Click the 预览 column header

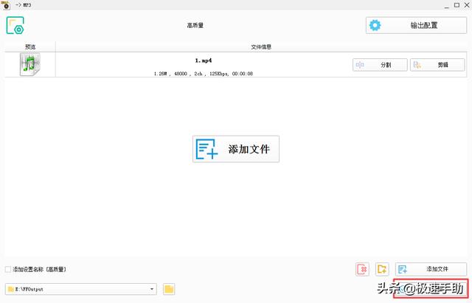tap(30, 47)
